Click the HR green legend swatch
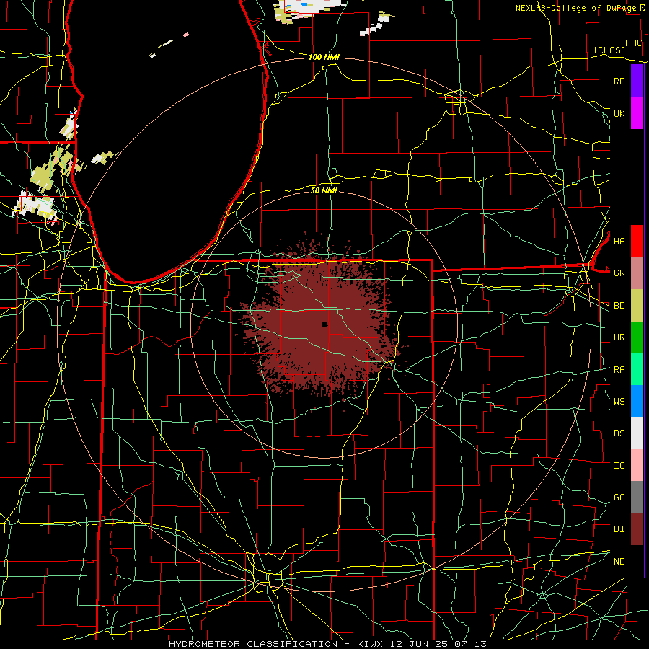 [637, 337]
